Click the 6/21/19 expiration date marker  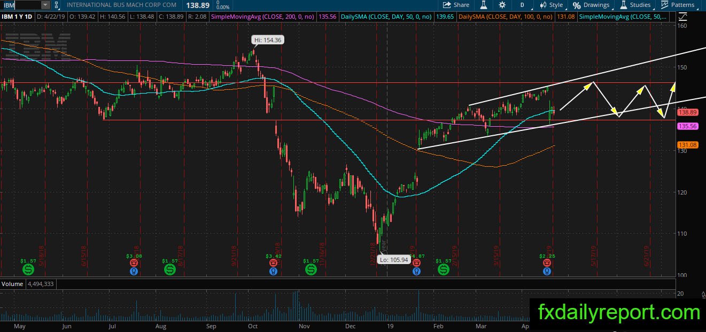(x=647, y=256)
